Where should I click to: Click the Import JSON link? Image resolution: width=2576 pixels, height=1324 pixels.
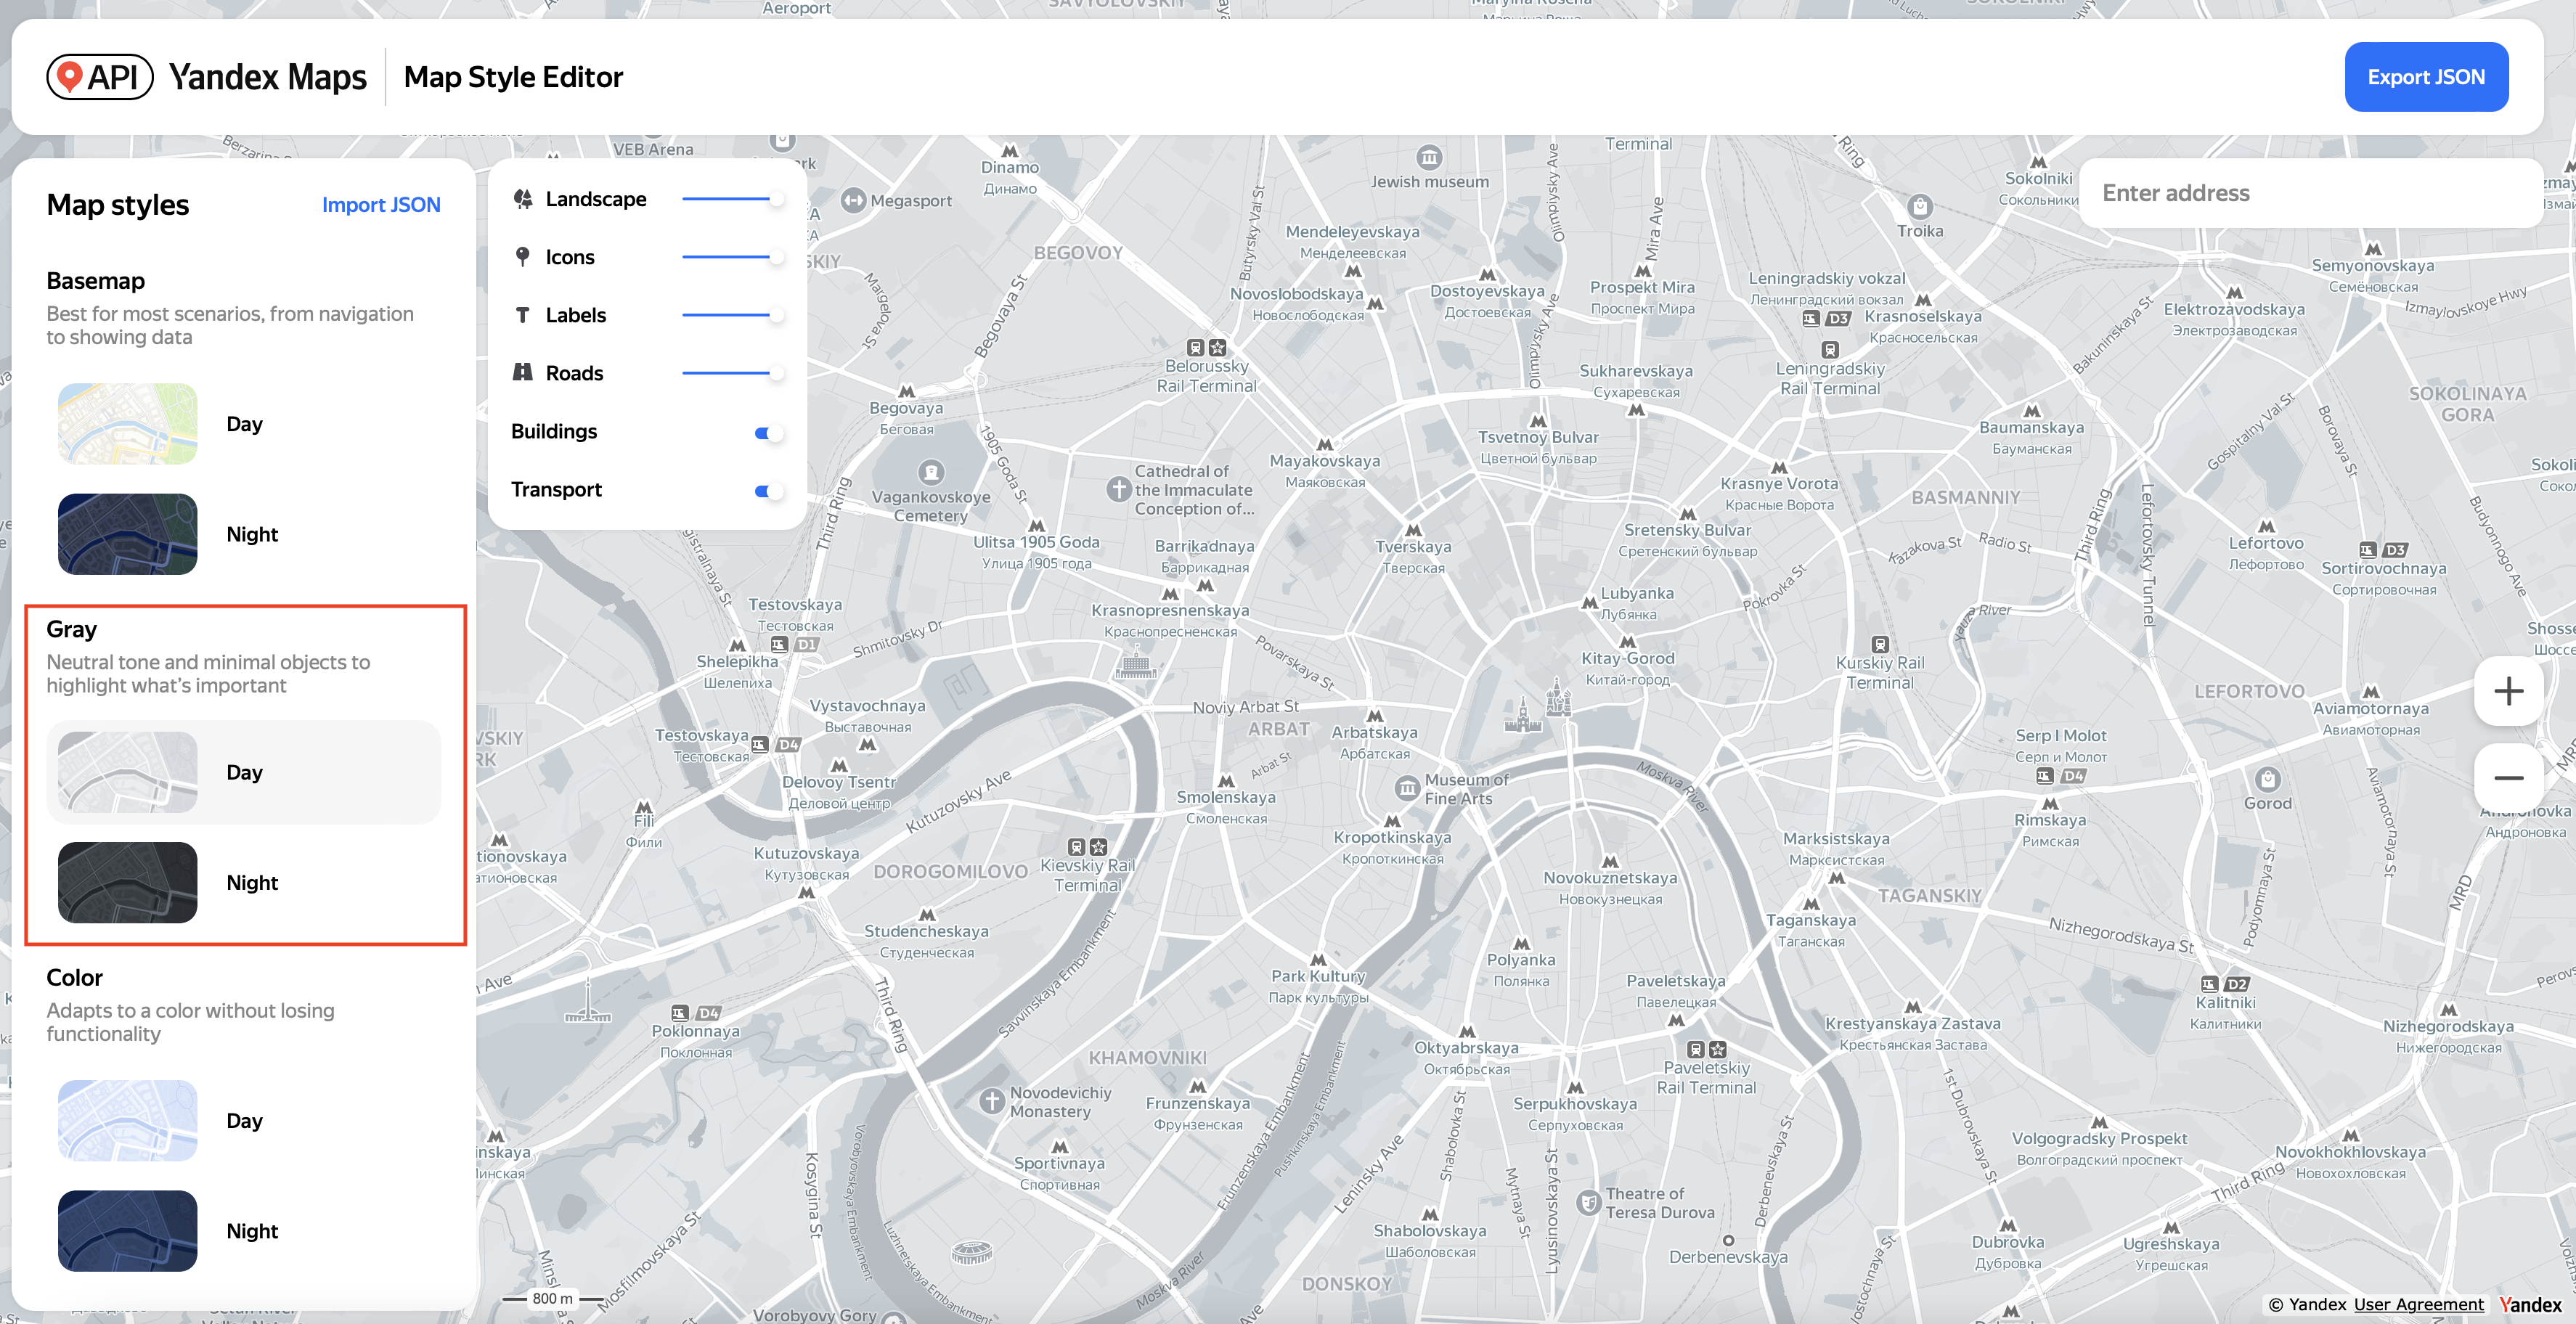381,204
